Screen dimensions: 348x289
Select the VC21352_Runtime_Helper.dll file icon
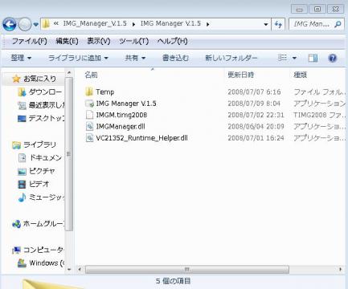(x=89, y=138)
